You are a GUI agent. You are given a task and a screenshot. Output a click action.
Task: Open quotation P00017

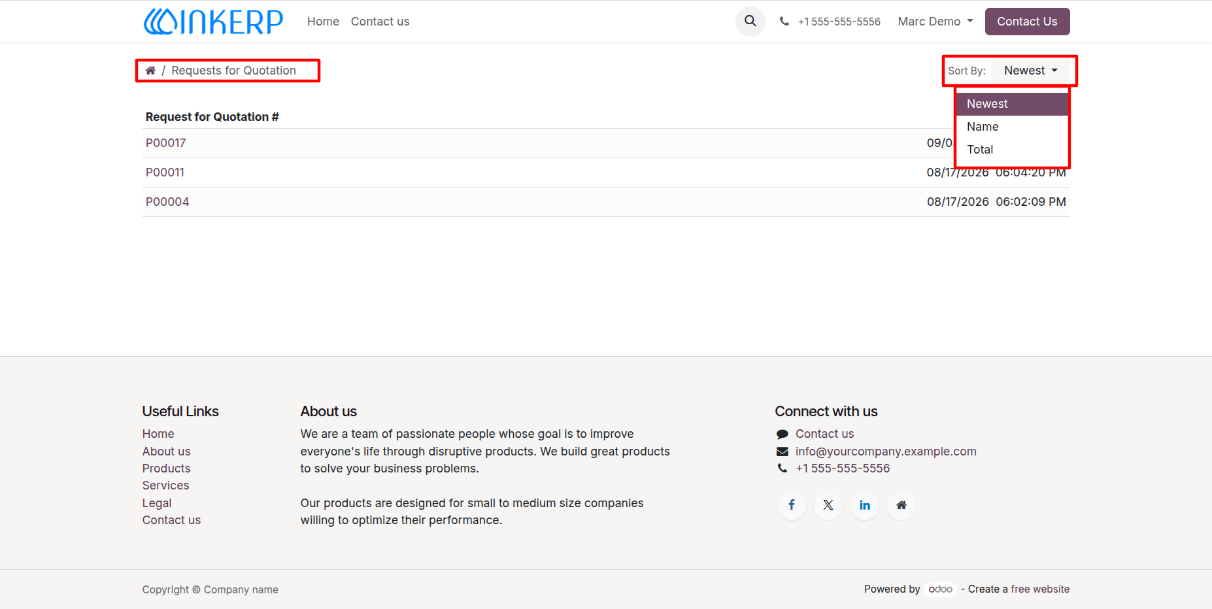pos(165,143)
